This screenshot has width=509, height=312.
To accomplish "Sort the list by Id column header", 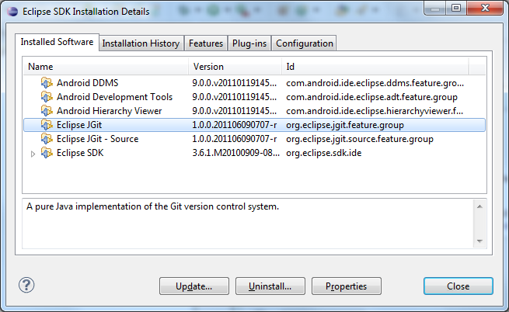I will (375, 67).
